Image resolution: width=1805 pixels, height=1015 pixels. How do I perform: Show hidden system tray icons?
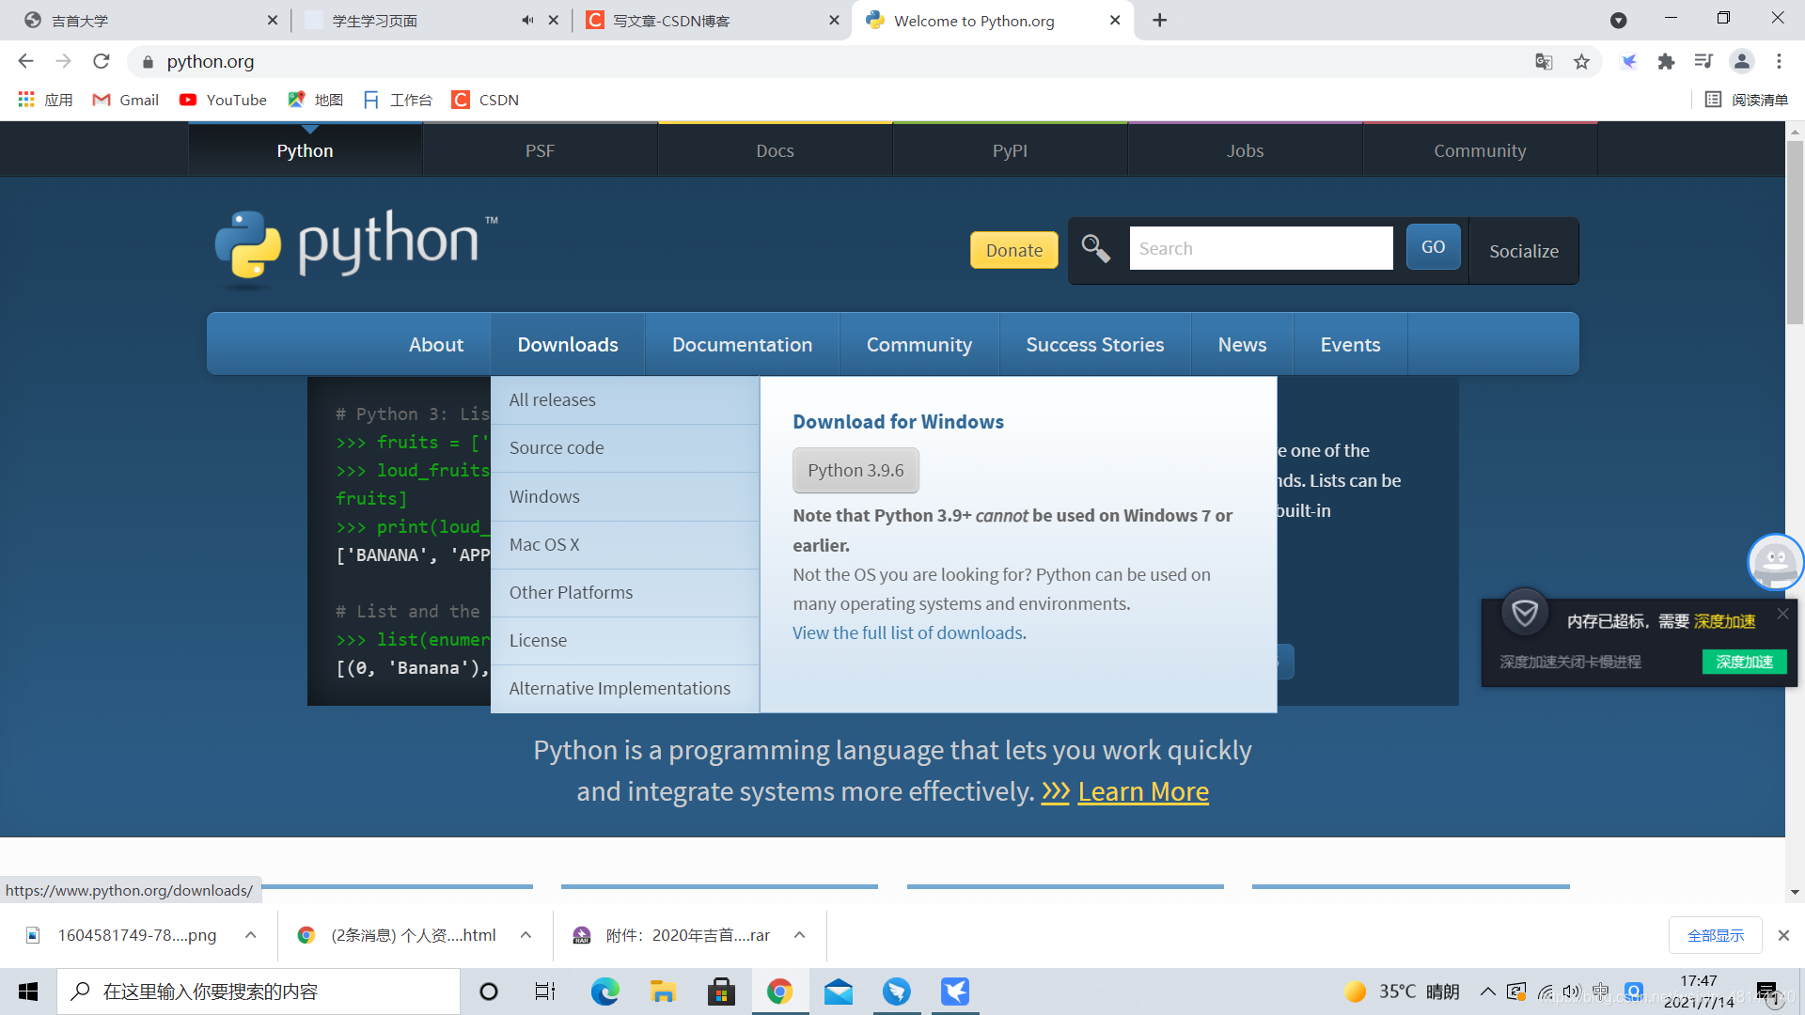pos(1487,992)
